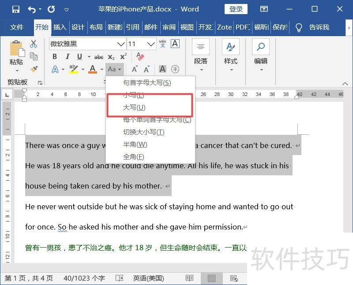Open the Zotero ribbon tab
Image resolution: width=353 pixels, height=285 pixels.
click(224, 27)
